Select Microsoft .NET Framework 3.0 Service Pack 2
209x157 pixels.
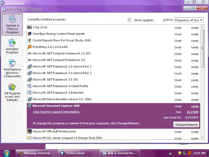point(113,73)
